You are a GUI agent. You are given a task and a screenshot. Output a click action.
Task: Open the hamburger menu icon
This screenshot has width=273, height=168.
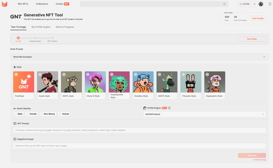click(255, 4)
